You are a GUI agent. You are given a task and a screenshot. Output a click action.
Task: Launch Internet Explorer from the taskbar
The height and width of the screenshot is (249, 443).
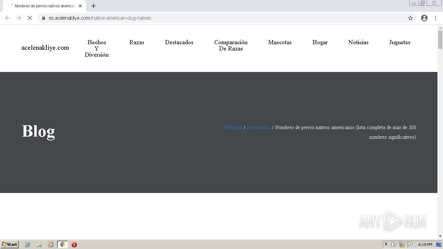tap(28, 245)
